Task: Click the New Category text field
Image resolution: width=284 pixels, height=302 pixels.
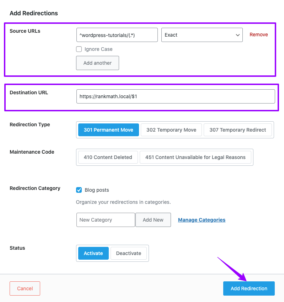Action: click(x=106, y=220)
